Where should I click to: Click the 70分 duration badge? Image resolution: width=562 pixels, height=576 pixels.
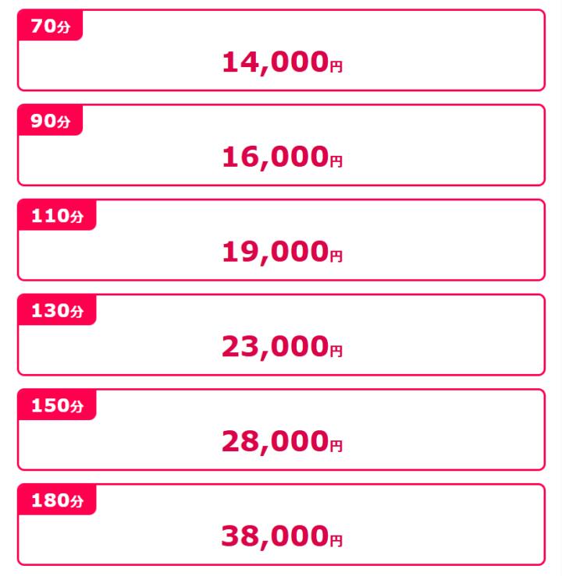coord(50,27)
